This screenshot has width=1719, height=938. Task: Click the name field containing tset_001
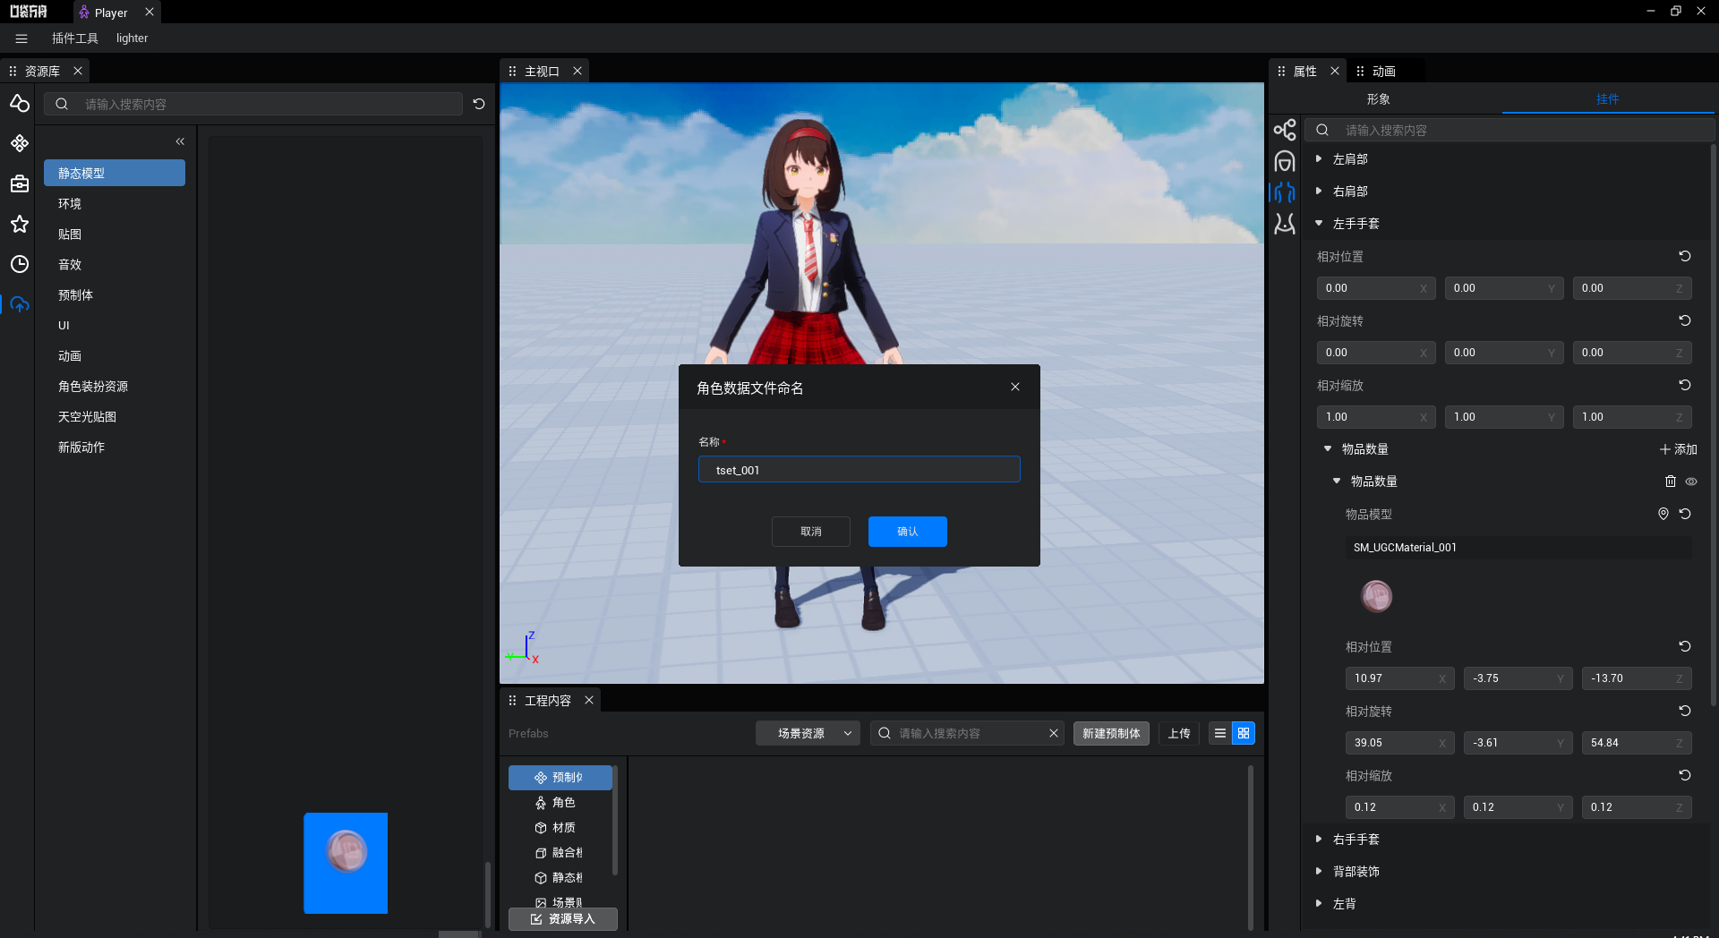click(x=859, y=470)
